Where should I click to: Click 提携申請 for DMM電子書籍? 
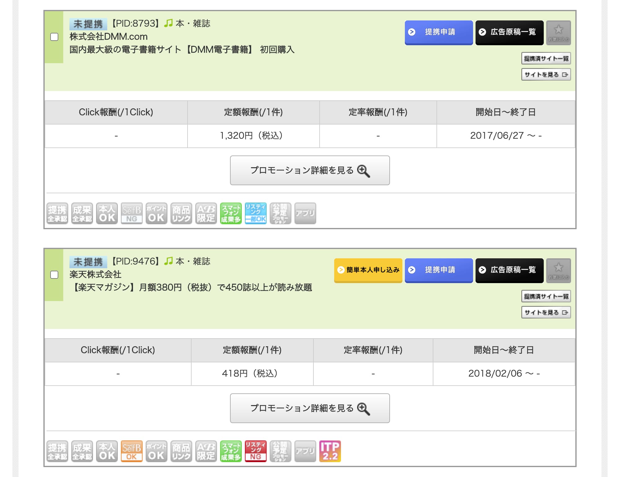(x=439, y=33)
